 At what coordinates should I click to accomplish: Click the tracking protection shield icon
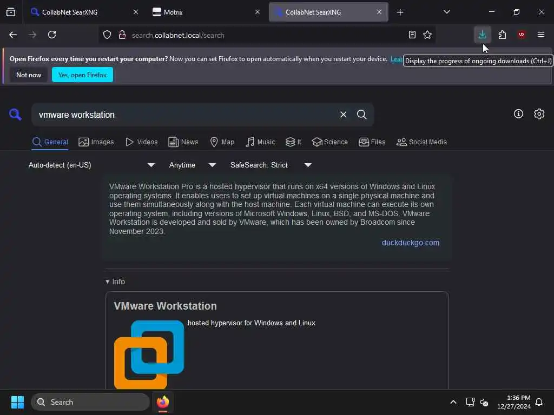coord(107,35)
